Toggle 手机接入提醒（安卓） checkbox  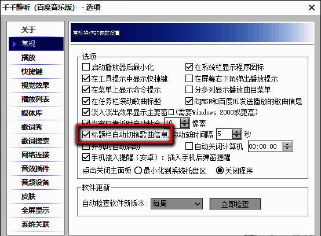pyautogui.click(x=86, y=157)
